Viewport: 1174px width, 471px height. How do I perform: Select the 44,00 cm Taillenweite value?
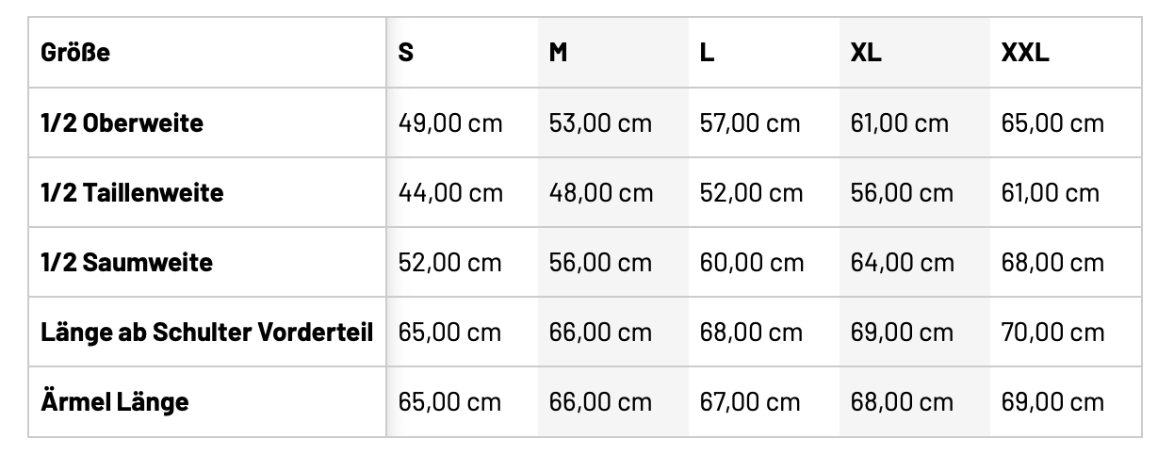coord(450,193)
